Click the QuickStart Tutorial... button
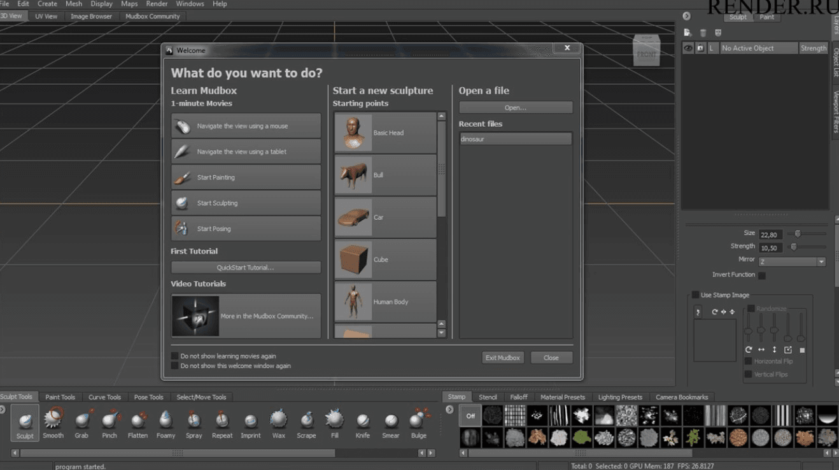 tap(246, 267)
